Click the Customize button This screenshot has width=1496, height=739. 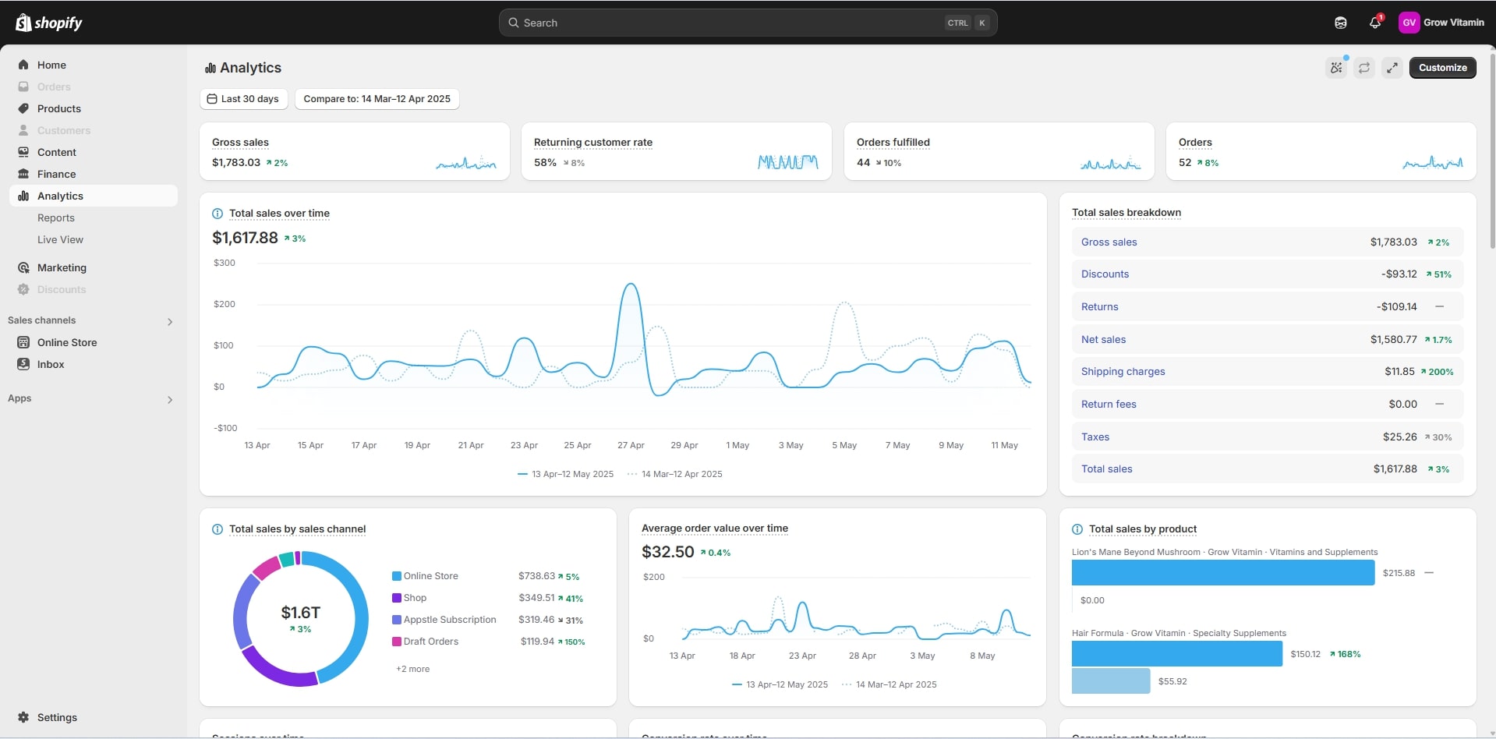pos(1442,68)
